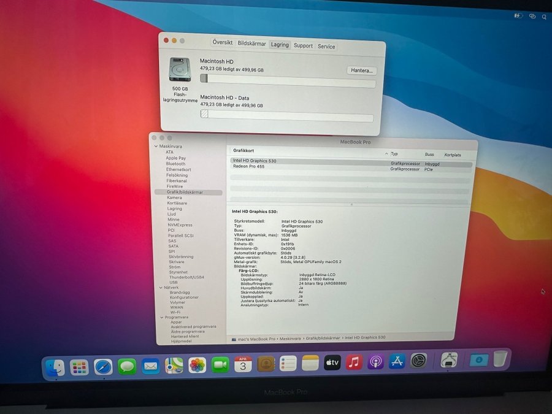Collapse the Programvara section
552x414 pixels.
click(161, 318)
